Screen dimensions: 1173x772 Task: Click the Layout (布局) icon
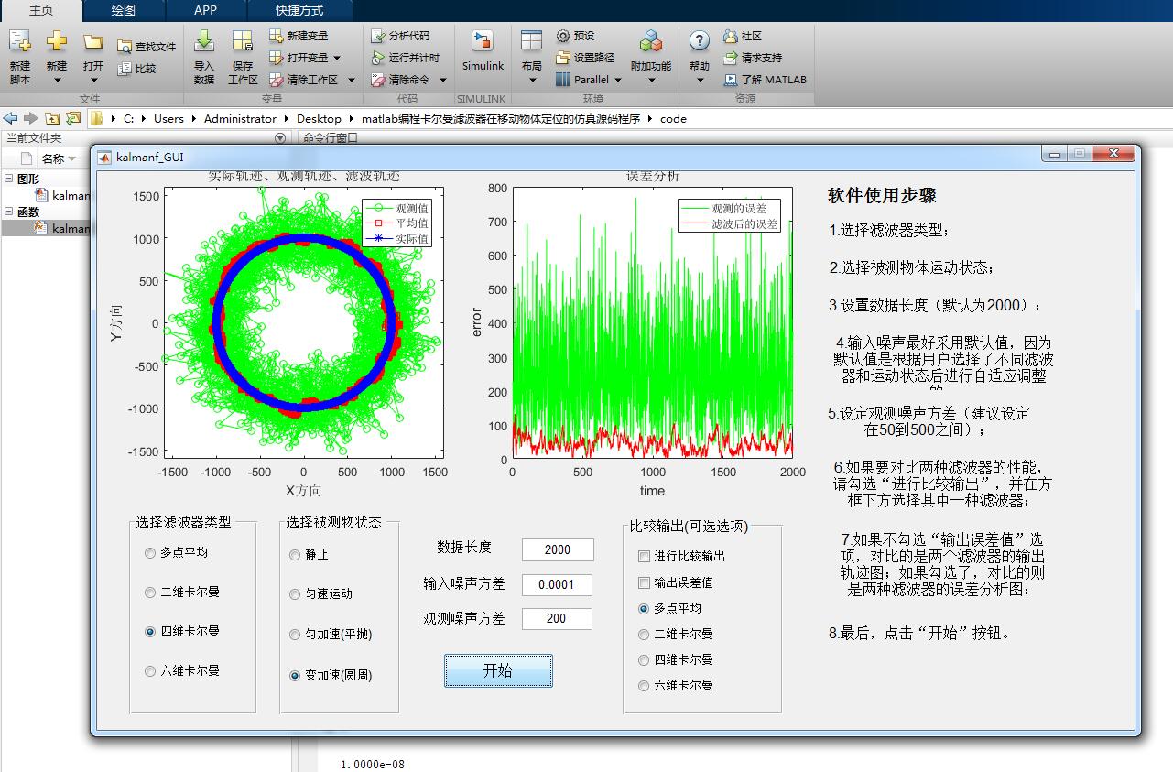click(x=531, y=41)
